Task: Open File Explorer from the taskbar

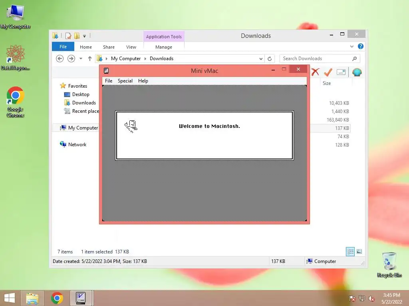Action: 32,298
